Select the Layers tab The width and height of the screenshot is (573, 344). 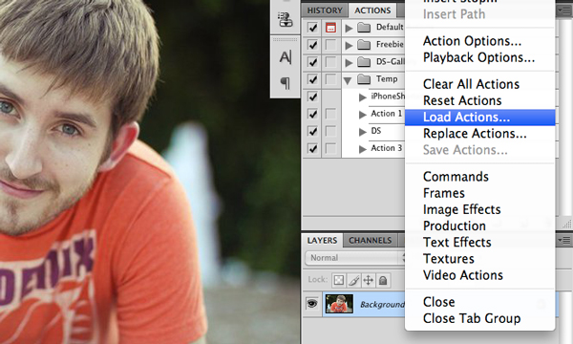pos(322,241)
